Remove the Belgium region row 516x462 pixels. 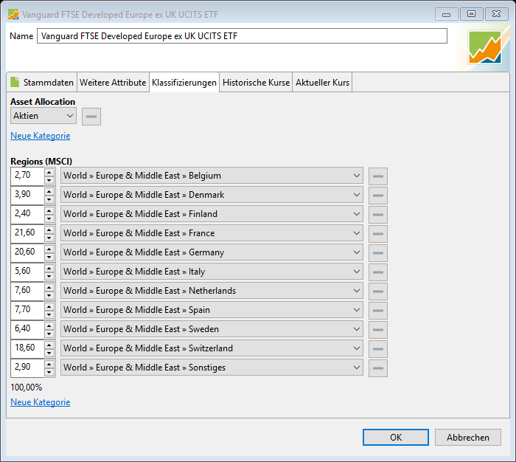click(377, 176)
